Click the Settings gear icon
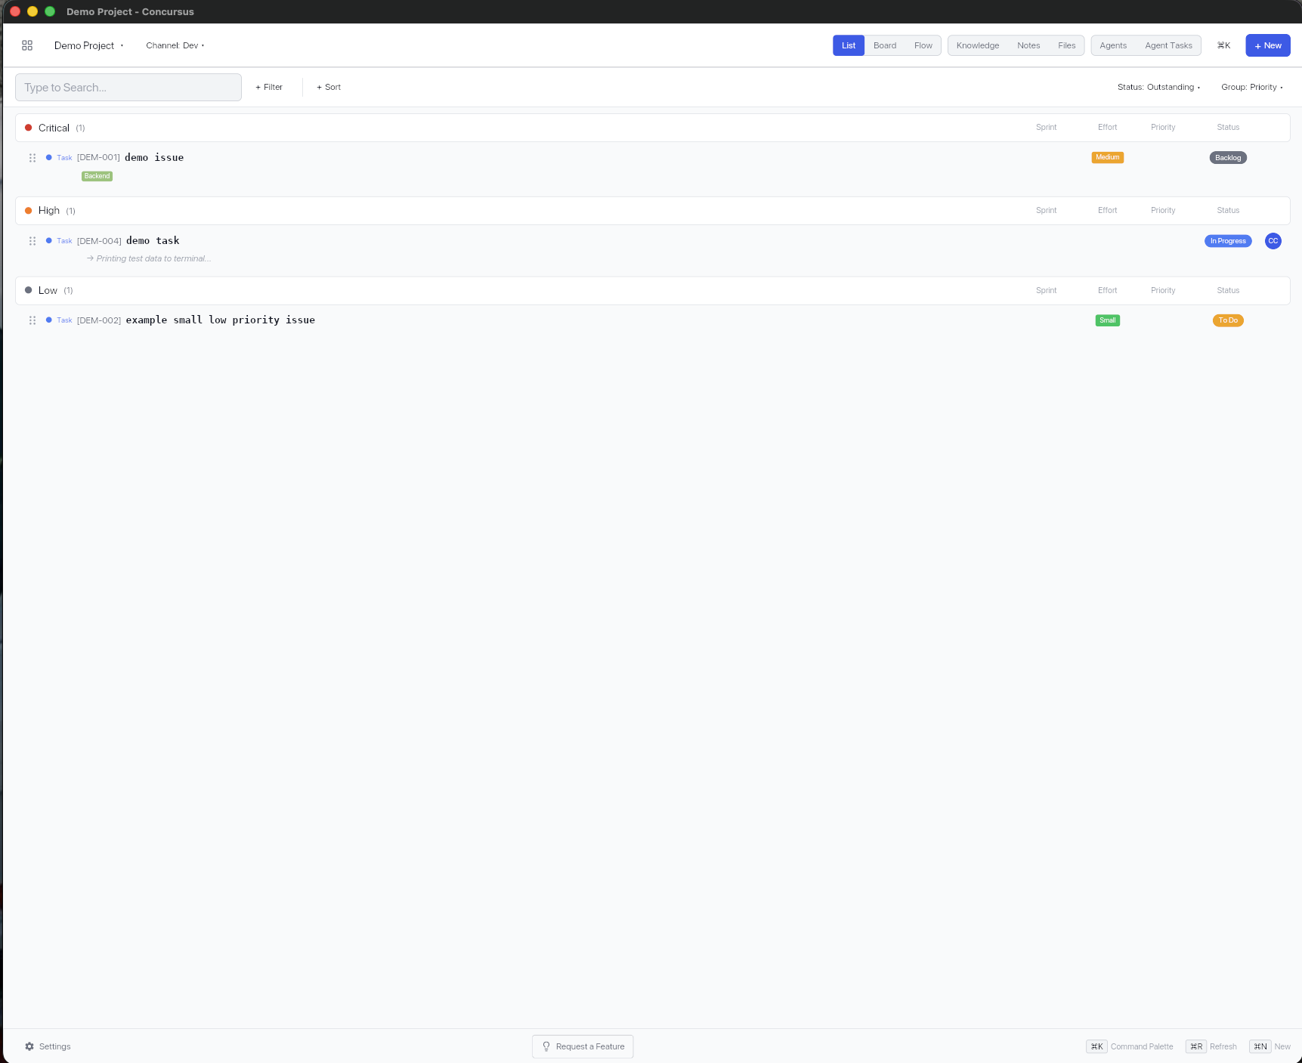This screenshot has height=1063, width=1302. (x=29, y=1046)
